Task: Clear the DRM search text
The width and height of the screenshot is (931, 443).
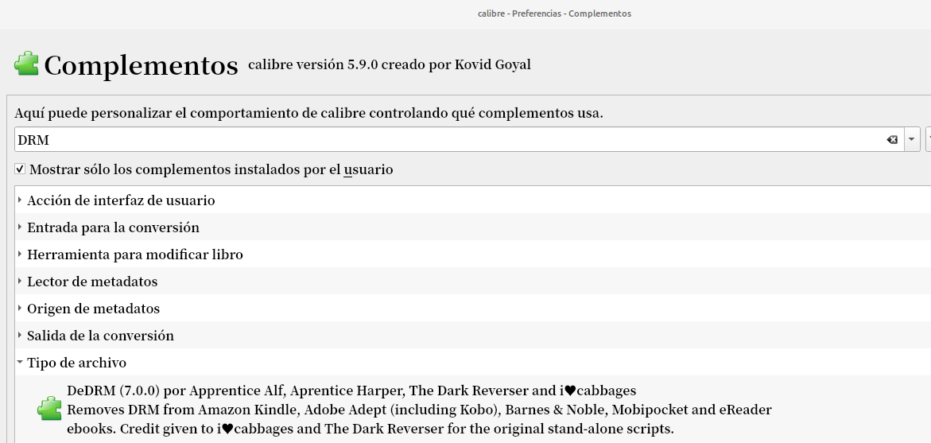Action: tap(892, 139)
